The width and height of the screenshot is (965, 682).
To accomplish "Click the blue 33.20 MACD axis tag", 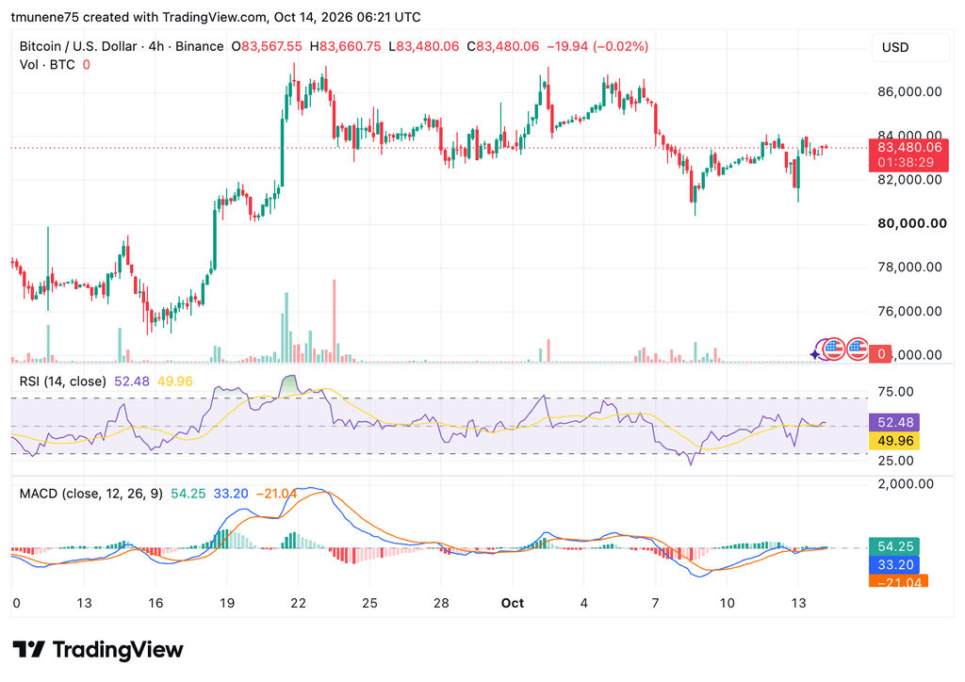I will 894,564.
